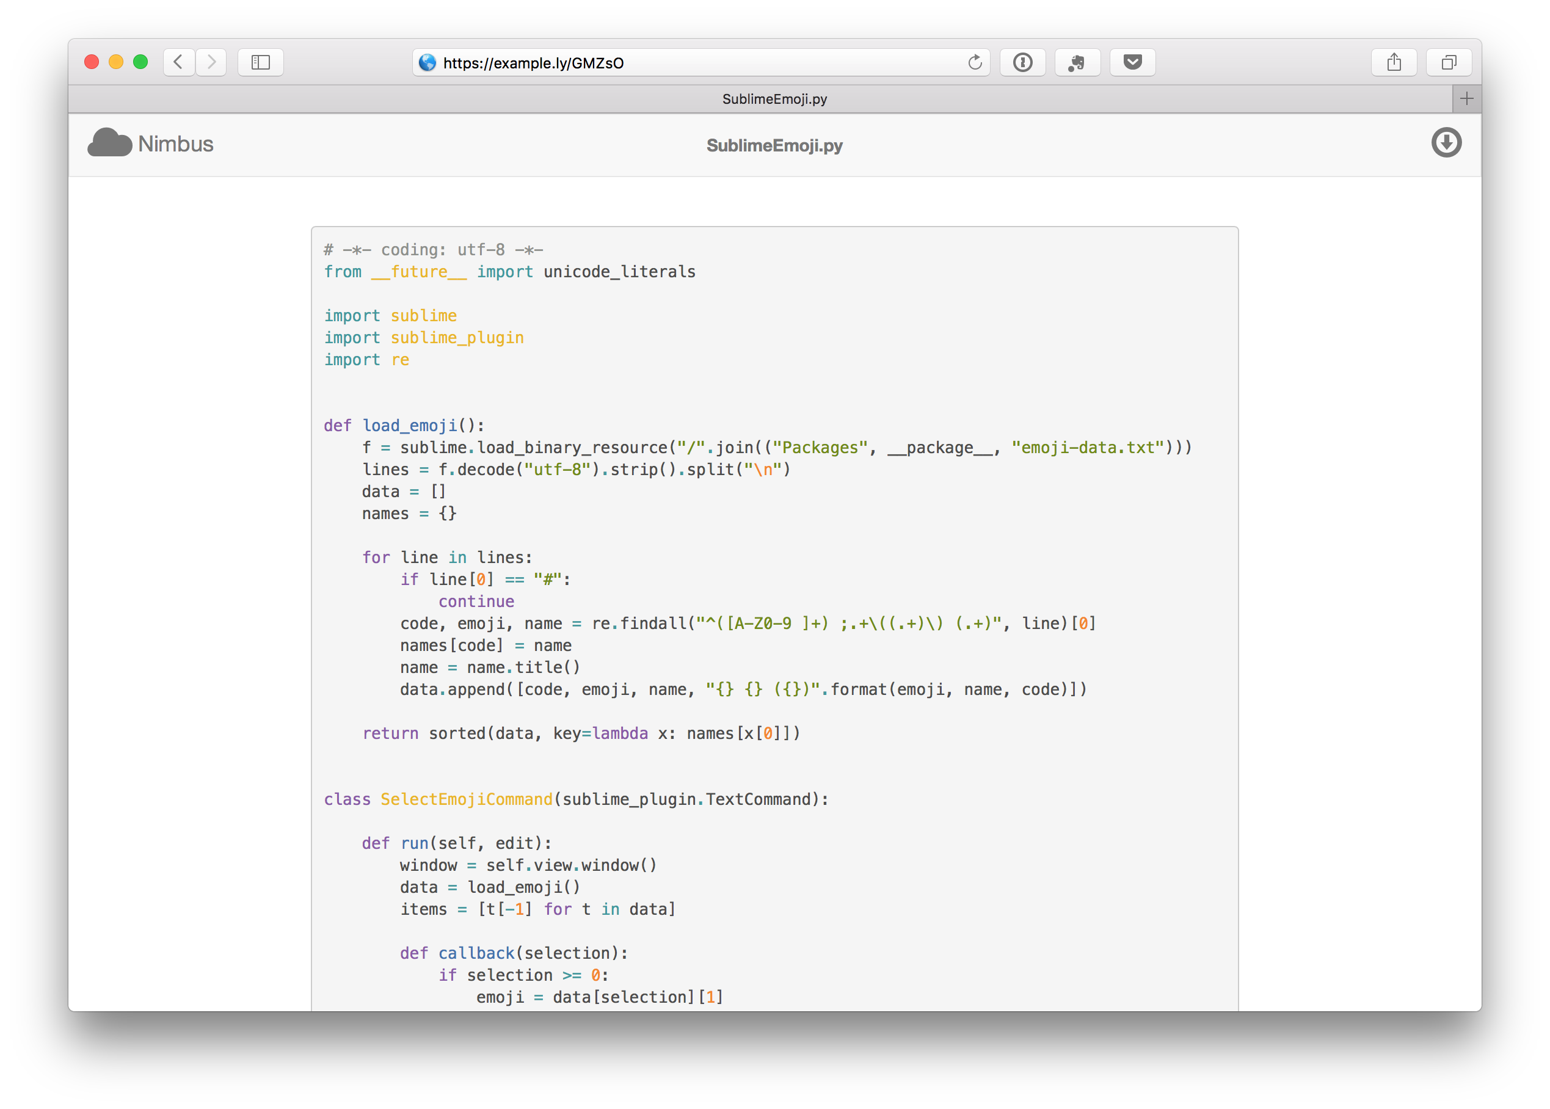Reload the current page
The image size is (1550, 1109).
pos(974,63)
